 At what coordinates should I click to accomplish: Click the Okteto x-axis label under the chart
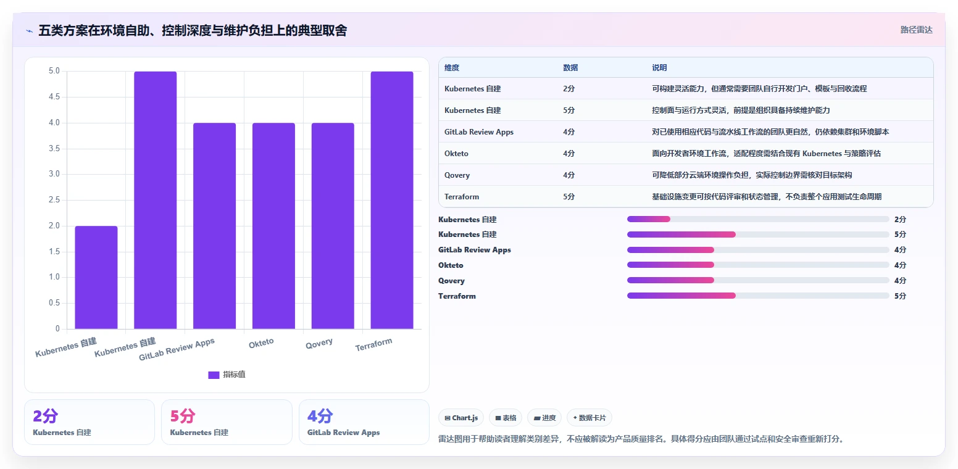[261, 343]
